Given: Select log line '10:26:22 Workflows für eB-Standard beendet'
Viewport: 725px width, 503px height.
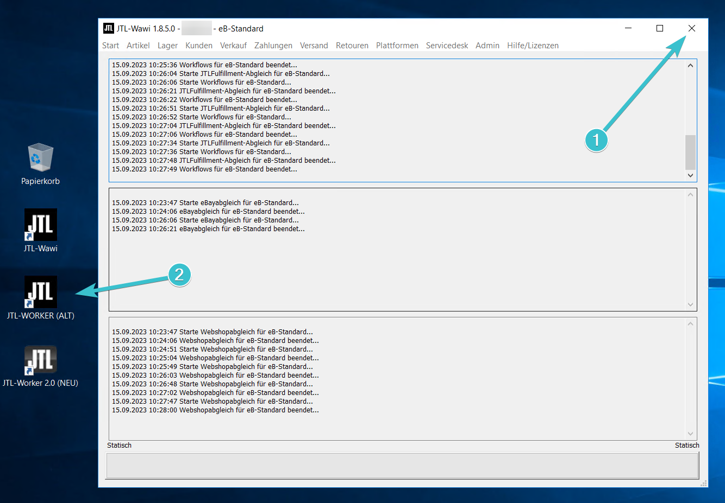Looking at the screenshot, I should click(x=204, y=100).
